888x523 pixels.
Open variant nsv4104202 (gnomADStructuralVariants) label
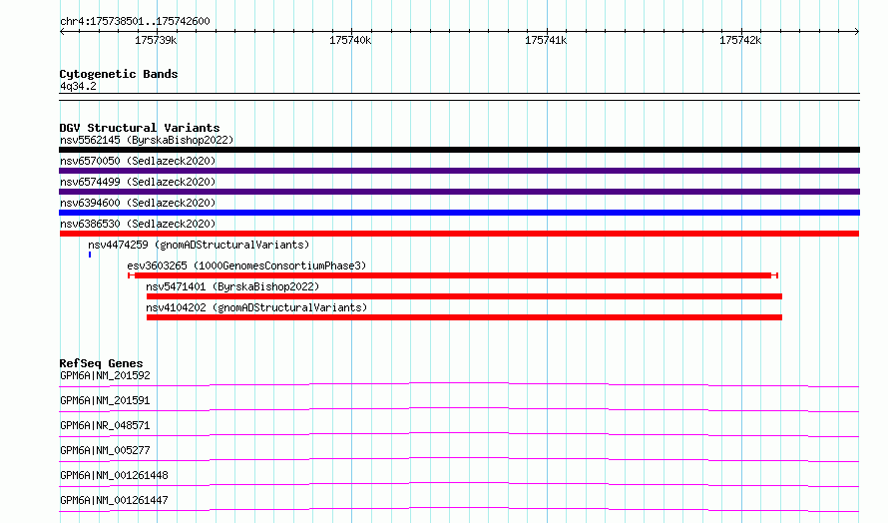pos(256,307)
